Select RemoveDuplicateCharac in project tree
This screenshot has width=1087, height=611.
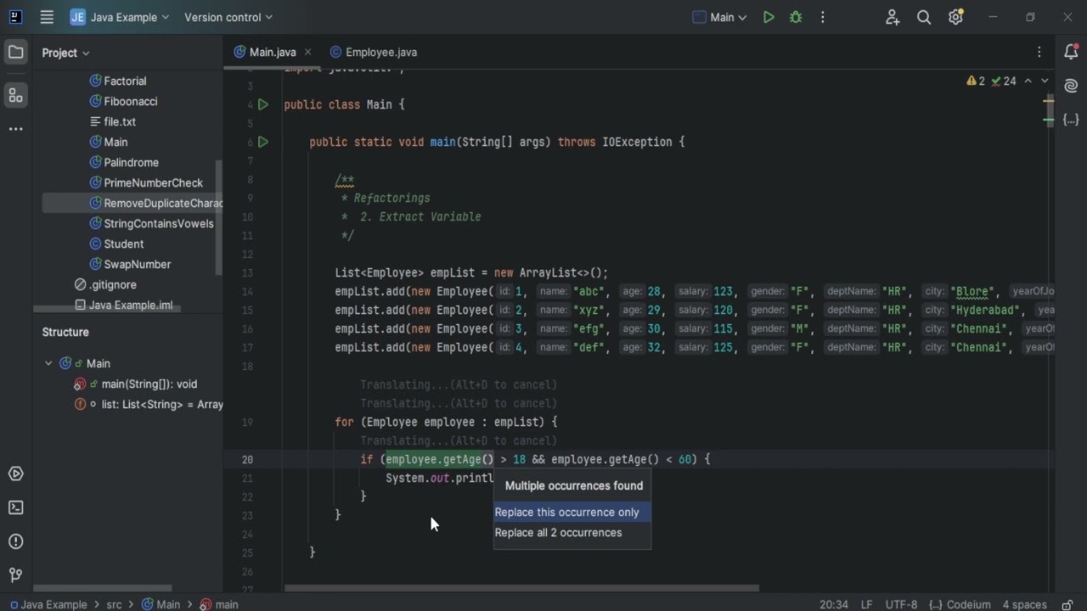point(132,203)
